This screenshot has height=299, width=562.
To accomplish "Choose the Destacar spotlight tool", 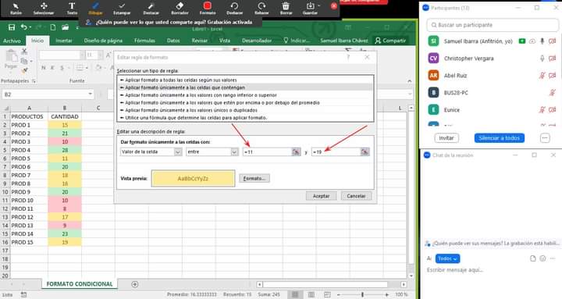I will click(x=151, y=9).
